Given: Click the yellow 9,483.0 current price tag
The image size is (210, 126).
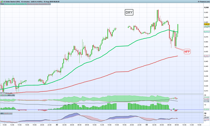Looking at the screenshot, I should [207, 24].
